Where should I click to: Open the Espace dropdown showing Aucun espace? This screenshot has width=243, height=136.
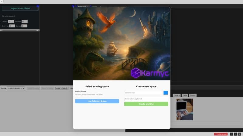pyautogui.click(x=16, y=88)
